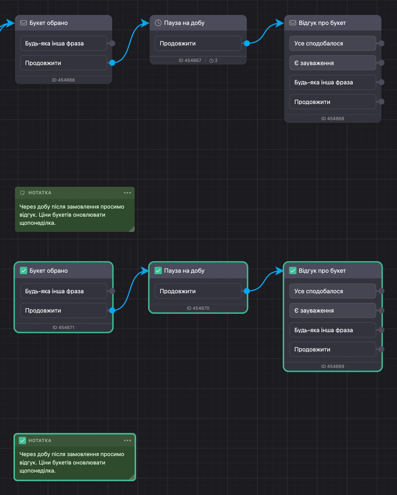Uncheck the selected Відгук про букет checkbox
Screen dimensions: 397x495
click(293, 271)
